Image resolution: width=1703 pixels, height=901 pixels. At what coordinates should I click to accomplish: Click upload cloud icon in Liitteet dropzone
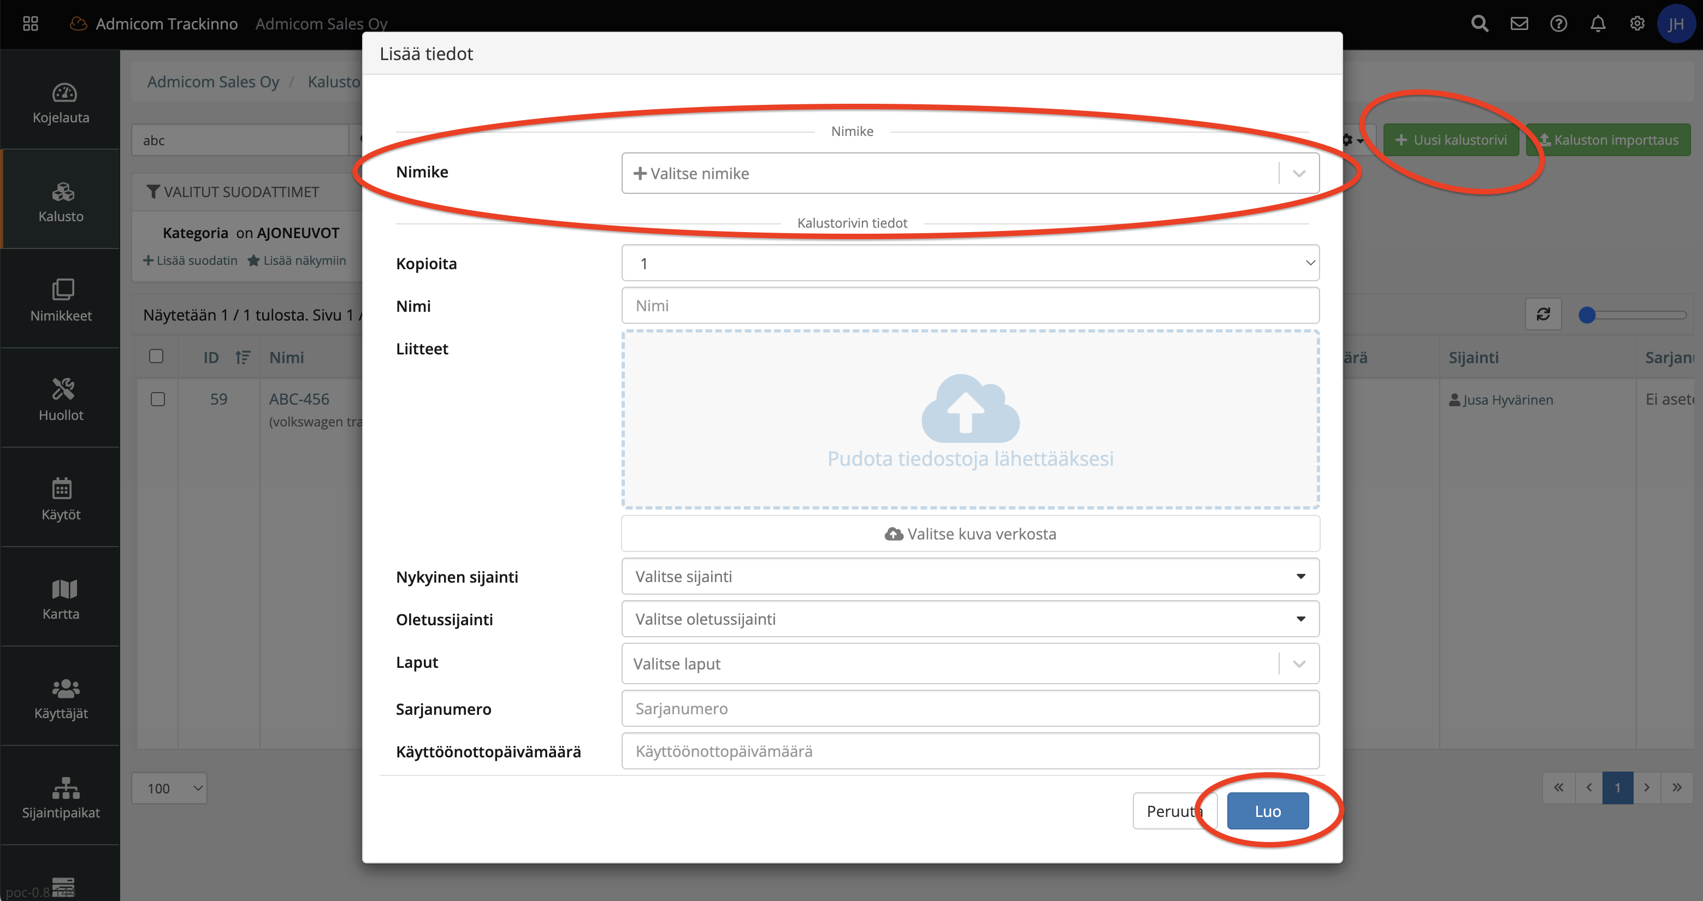[970, 408]
